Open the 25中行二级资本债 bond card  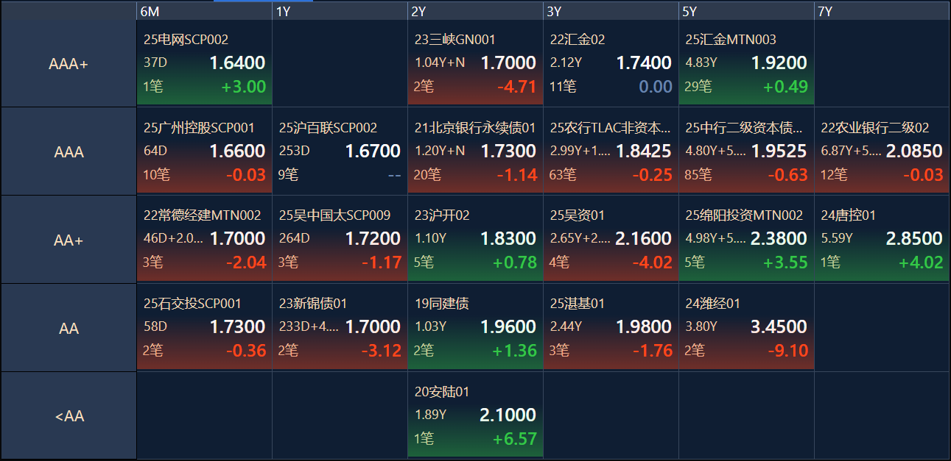[x=746, y=151]
